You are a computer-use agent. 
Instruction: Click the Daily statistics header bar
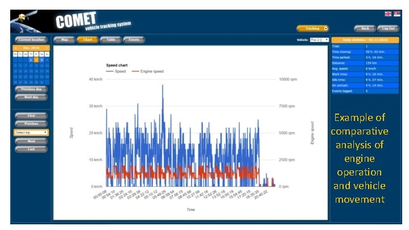tap(365, 40)
